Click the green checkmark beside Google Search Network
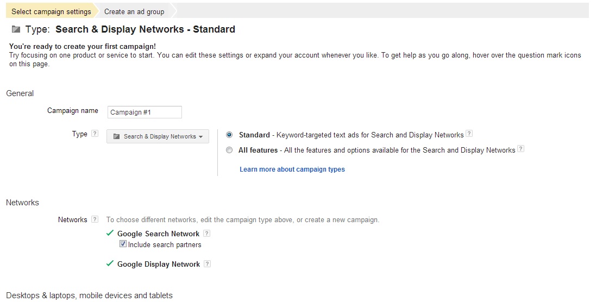This screenshot has height=302, width=596. 110,234
